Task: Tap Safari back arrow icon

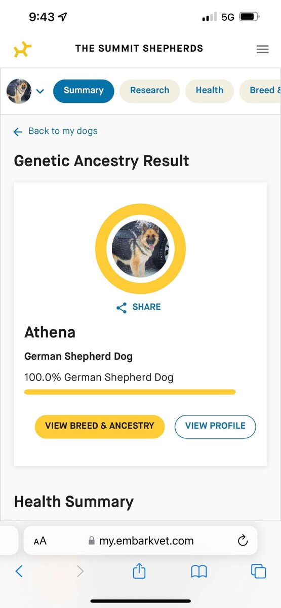Action: point(19,572)
